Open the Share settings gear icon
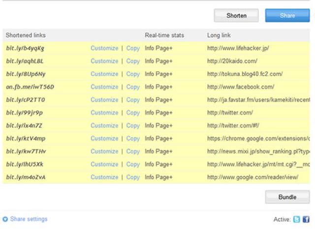Screen dimensions: 315x229 pyautogui.click(x=5, y=219)
